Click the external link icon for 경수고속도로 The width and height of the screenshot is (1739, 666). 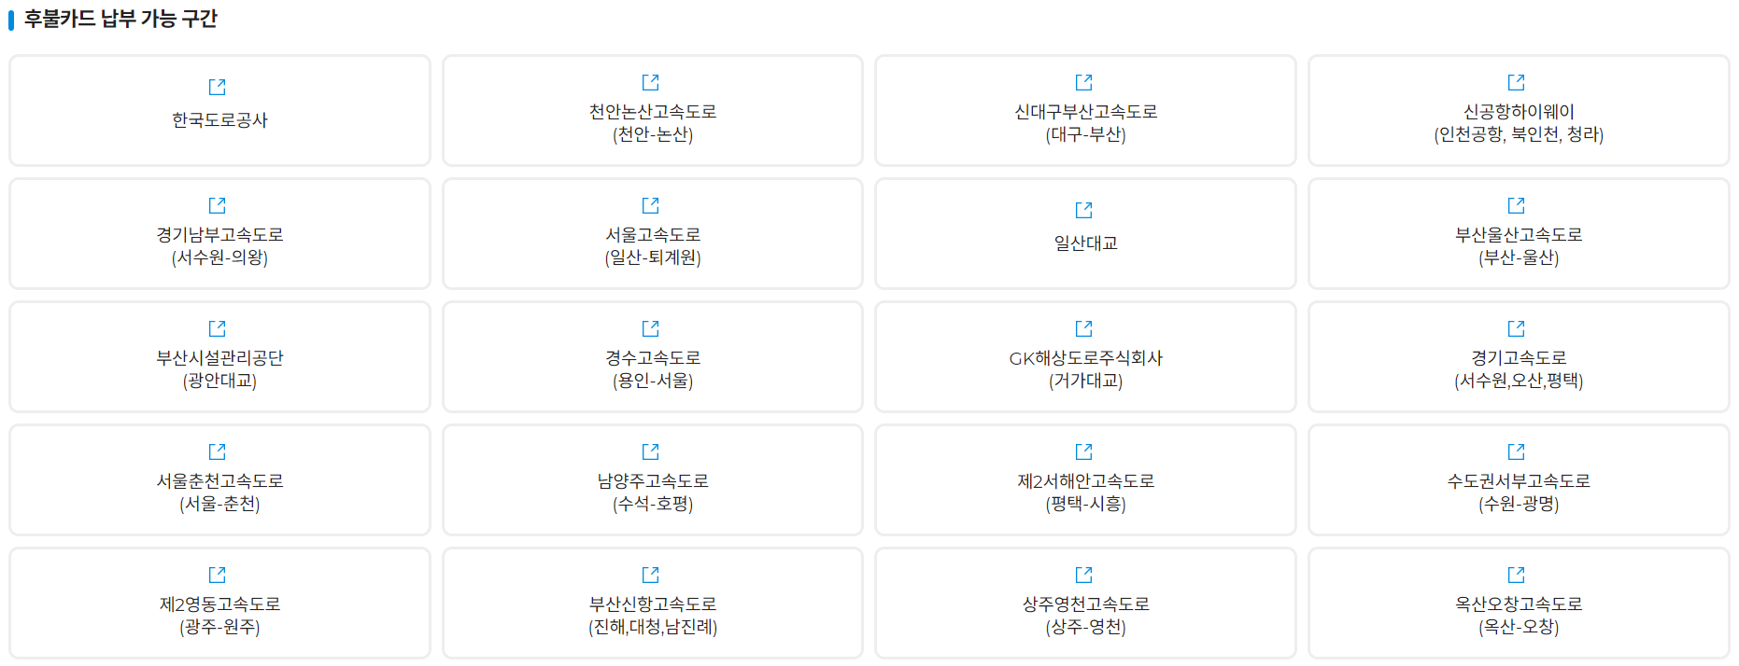point(651,327)
